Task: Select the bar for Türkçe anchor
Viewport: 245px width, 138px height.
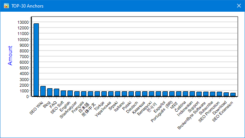Action: point(104,94)
